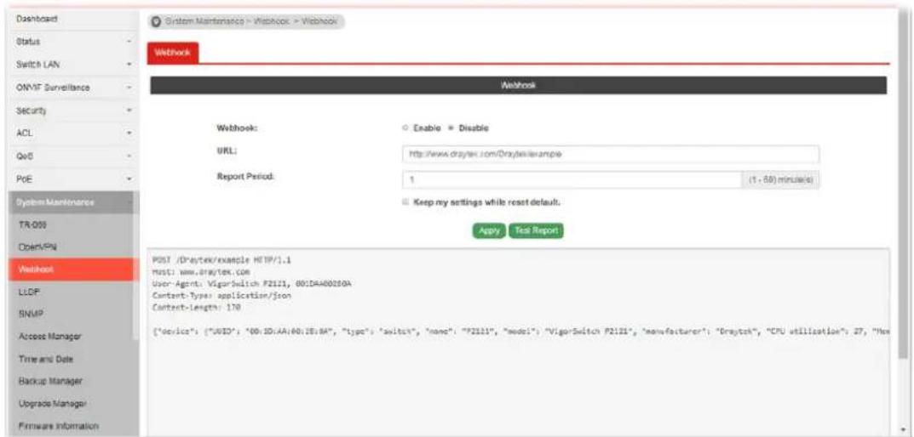
Task: Select the Webhook item in sidebar
Action: click(73, 270)
